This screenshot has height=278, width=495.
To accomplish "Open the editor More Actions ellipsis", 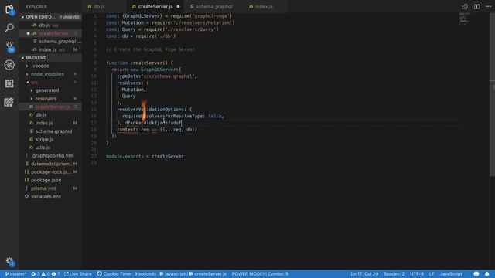I will (x=488, y=7).
